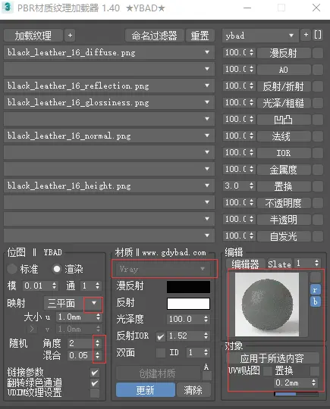Click the 加载纹理 button
Screen dimensions: 330x409
(x=33, y=36)
